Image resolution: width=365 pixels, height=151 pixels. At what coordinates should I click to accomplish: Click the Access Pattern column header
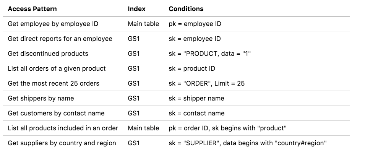tap(32, 9)
